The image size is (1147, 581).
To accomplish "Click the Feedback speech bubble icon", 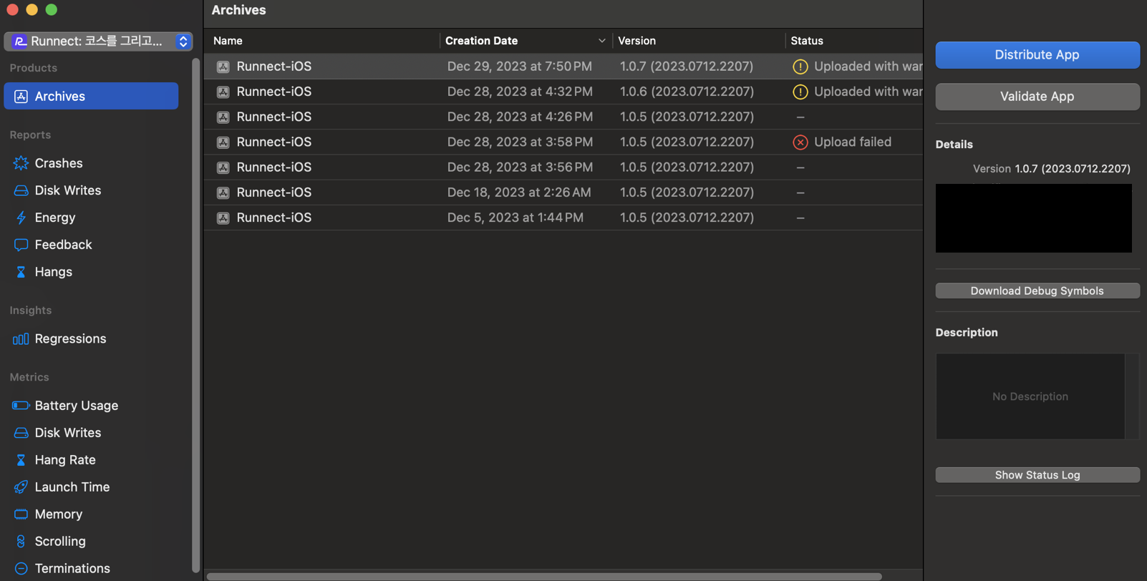I will click(x=21, y=245).
